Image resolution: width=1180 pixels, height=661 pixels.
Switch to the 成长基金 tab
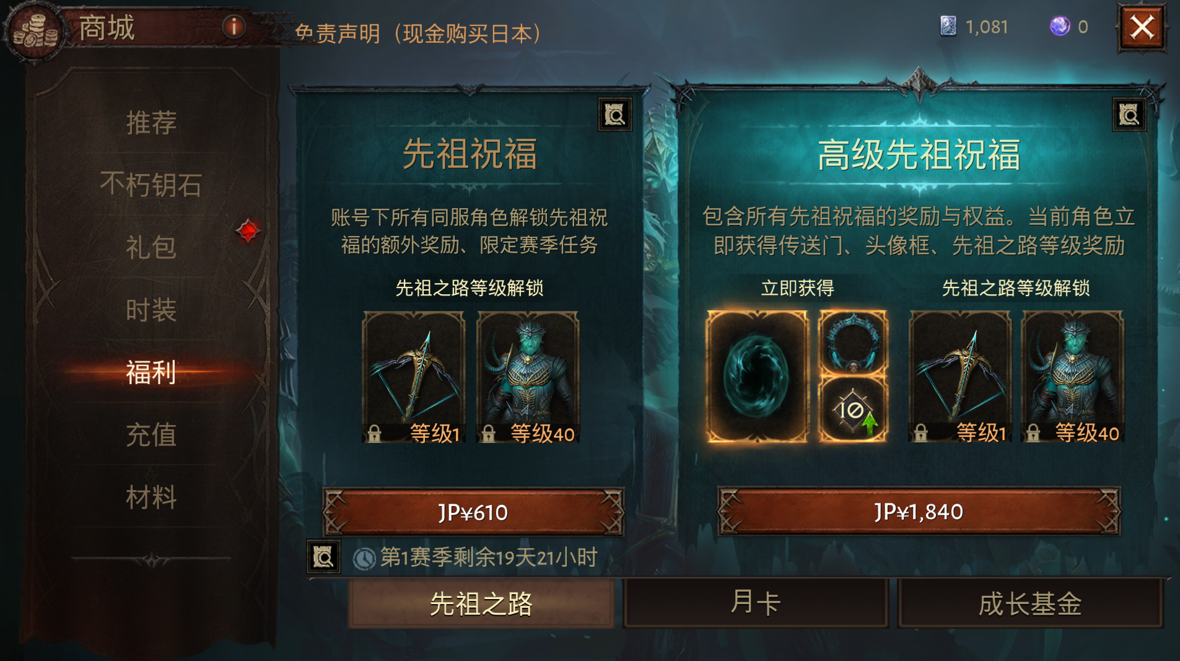click(1030, 603)
